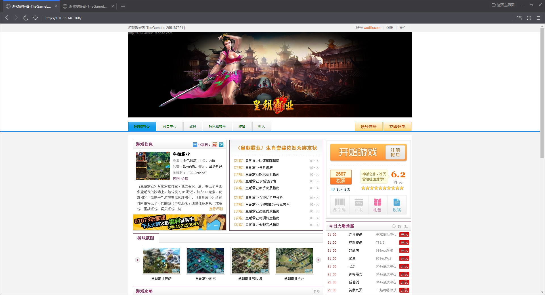Click the 查看评测 link
This screenshot has width=545, height=295.
point(216,209)
